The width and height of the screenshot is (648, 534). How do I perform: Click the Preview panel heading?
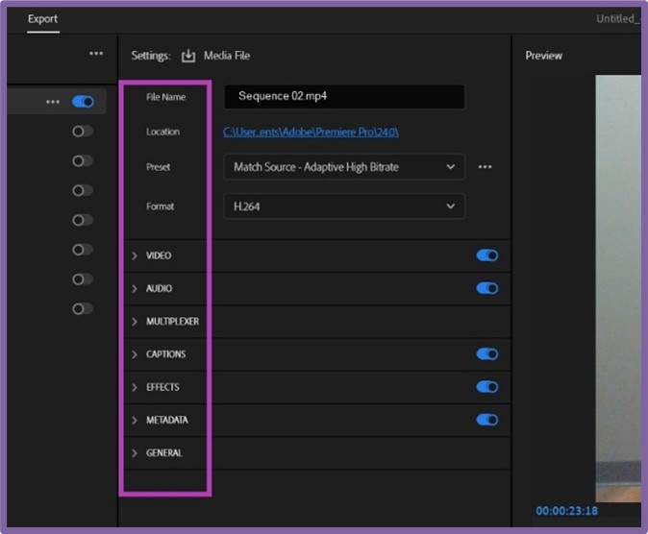click(543, 56)
